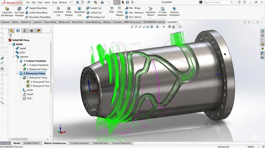Collapse the nested 2: Rotasyonel Yüzey sub-node

(21, 77)
